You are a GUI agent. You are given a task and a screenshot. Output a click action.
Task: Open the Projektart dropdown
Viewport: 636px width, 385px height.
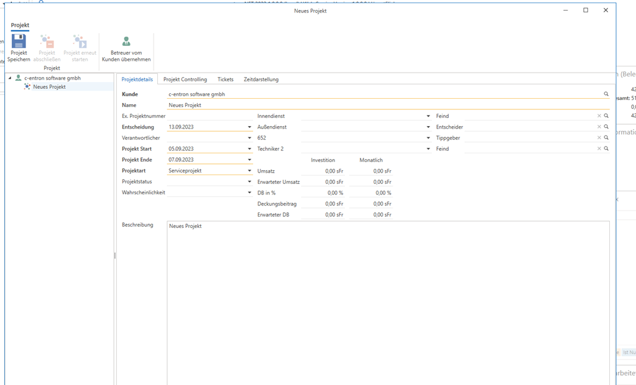pyautogui.click(x=249, y=171)
